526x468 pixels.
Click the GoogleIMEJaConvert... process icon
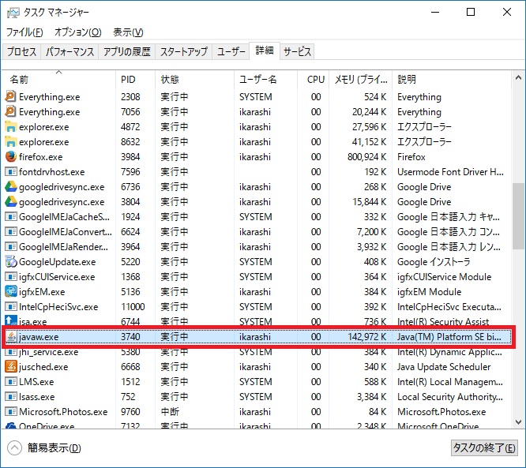pos(11,232)
